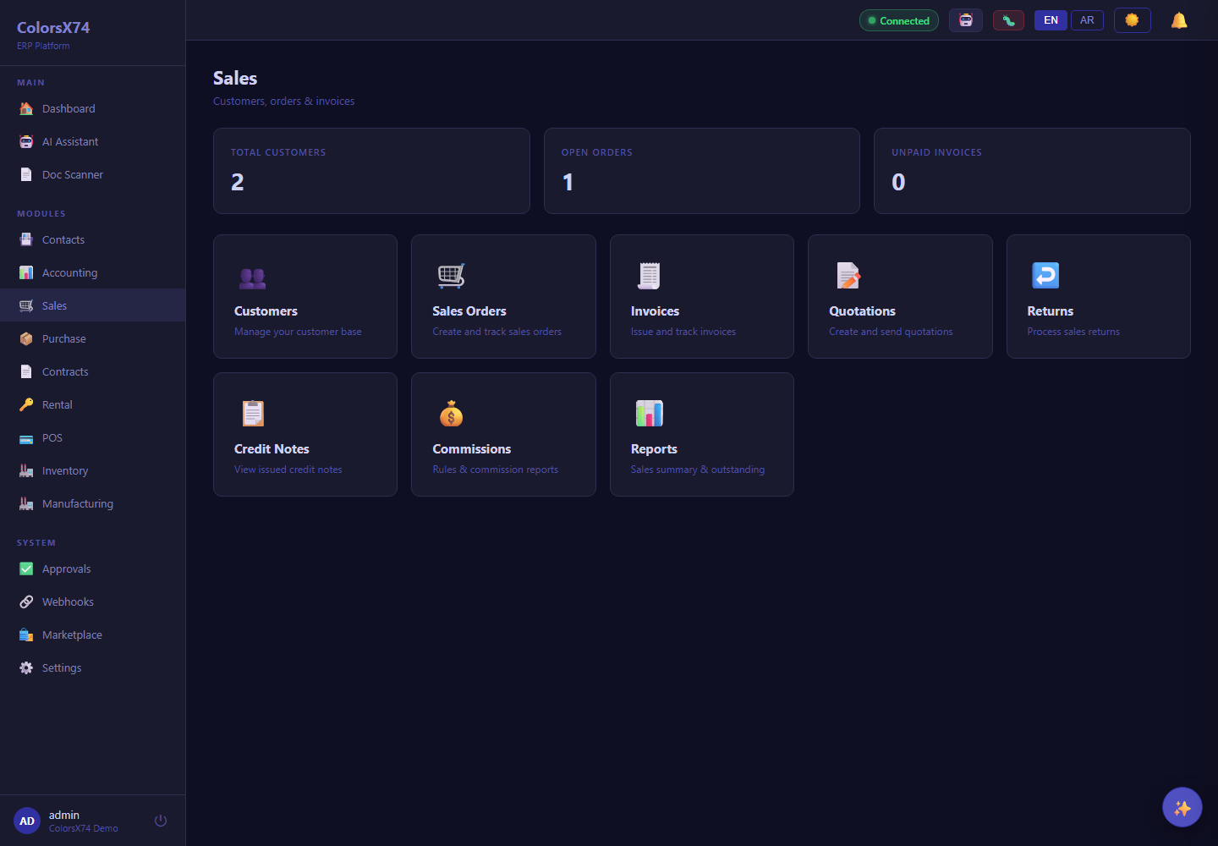Go to Dashboard menu item
This screenshot has width=1218, height=846.
[92, 108]
